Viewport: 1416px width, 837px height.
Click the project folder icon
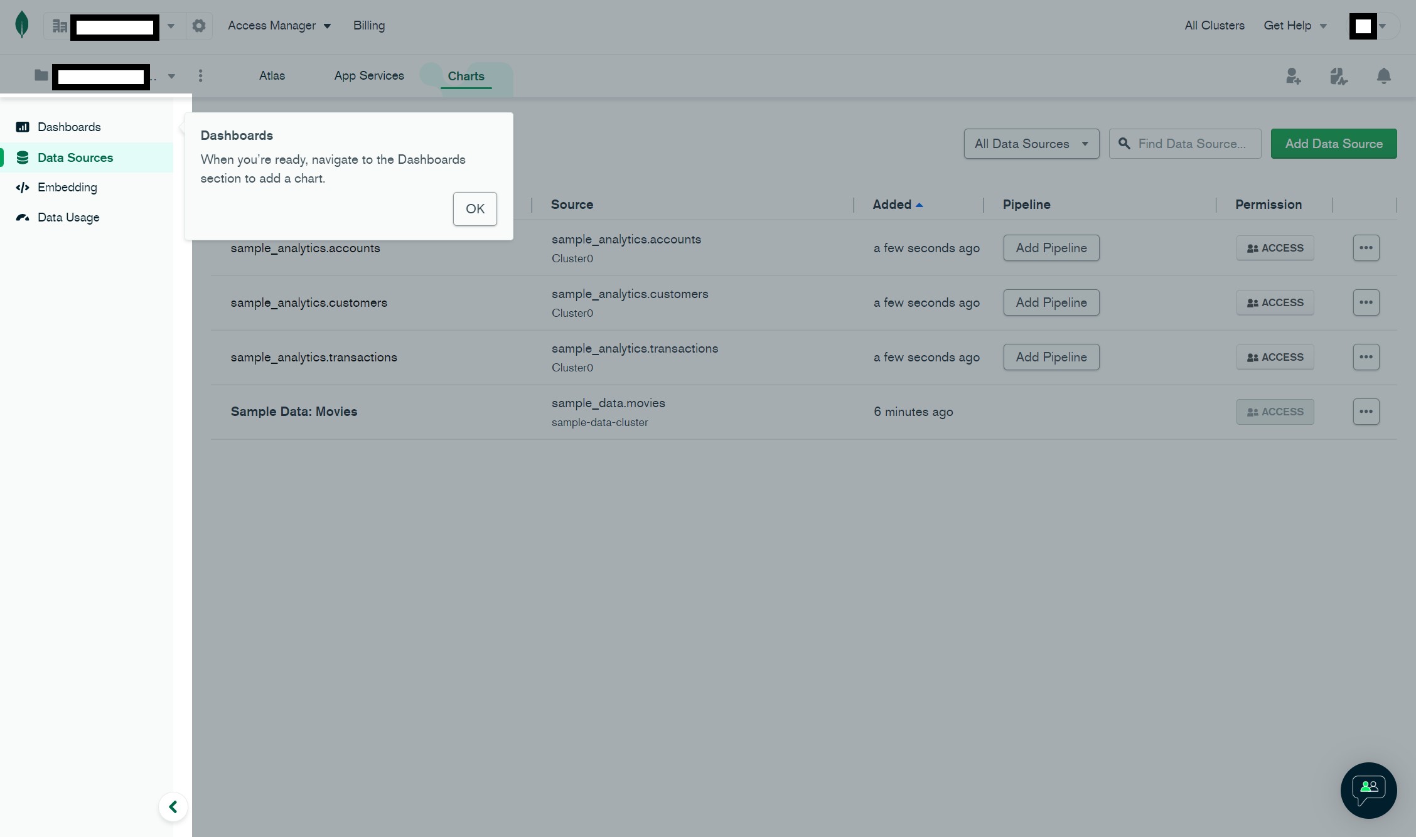point(41,75)
